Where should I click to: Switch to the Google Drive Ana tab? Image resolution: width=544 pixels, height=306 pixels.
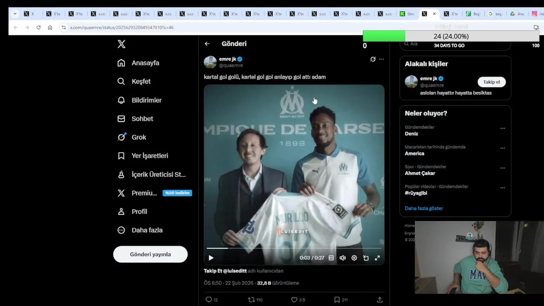click(517, 14)
